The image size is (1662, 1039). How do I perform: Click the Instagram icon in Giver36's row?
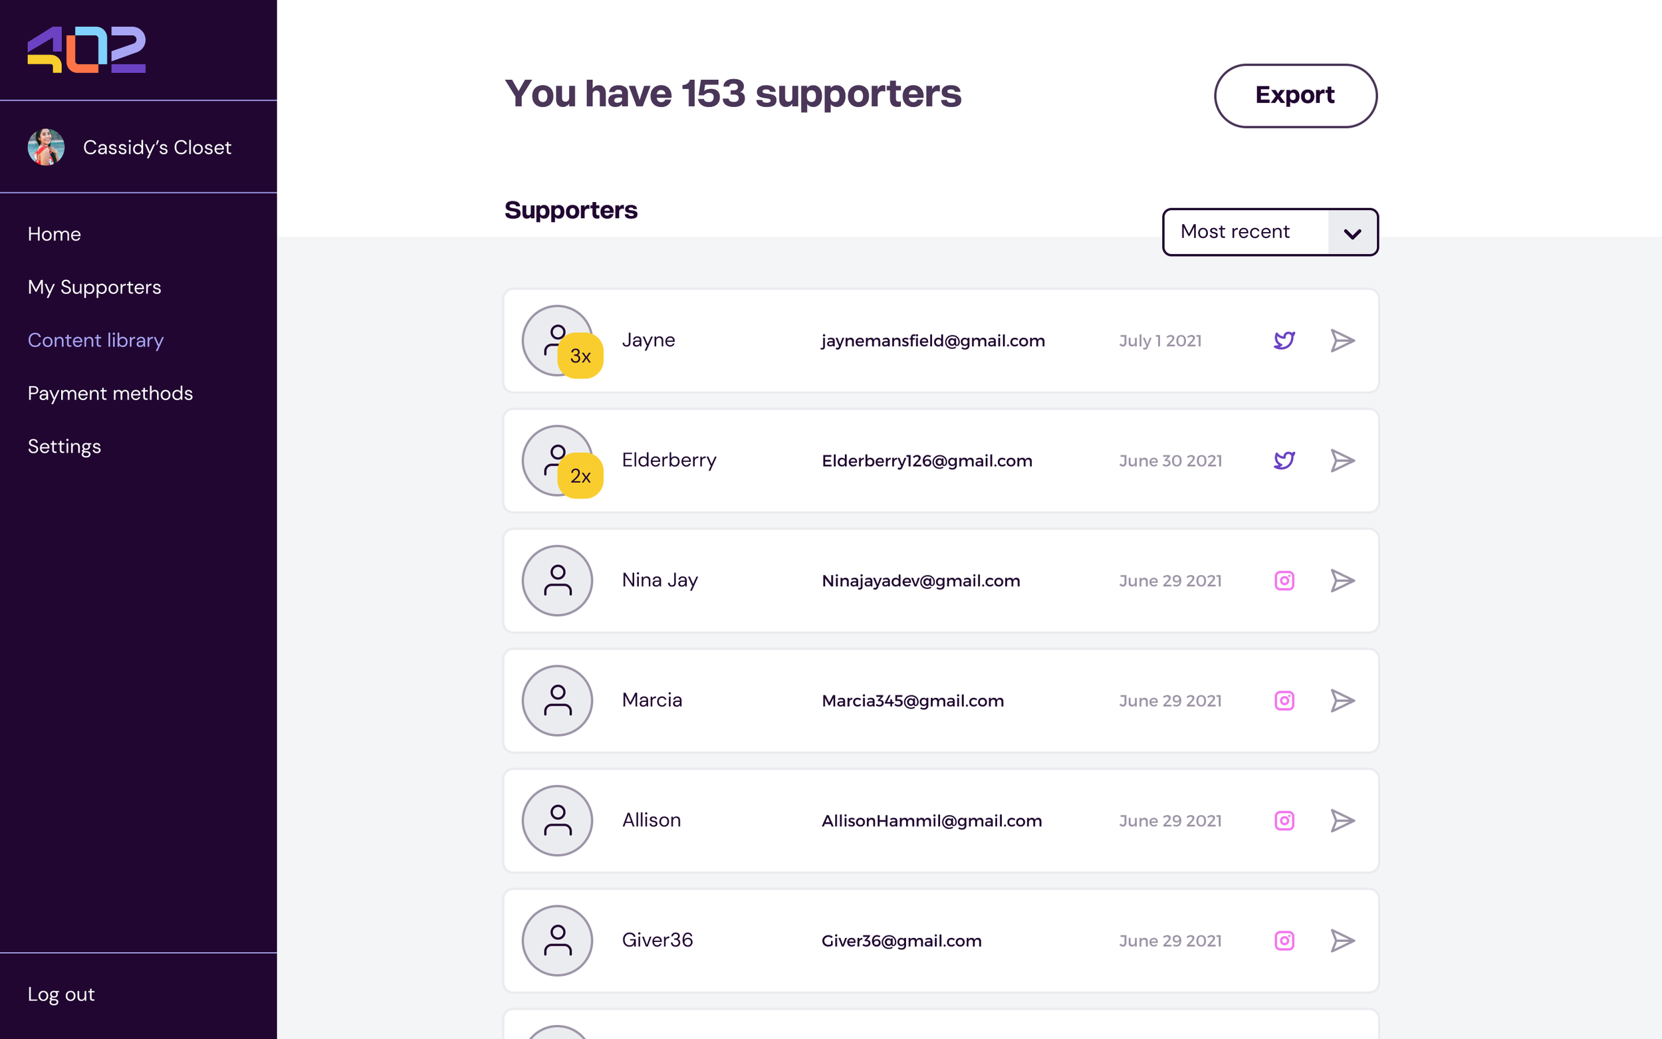pos(1284,940)
